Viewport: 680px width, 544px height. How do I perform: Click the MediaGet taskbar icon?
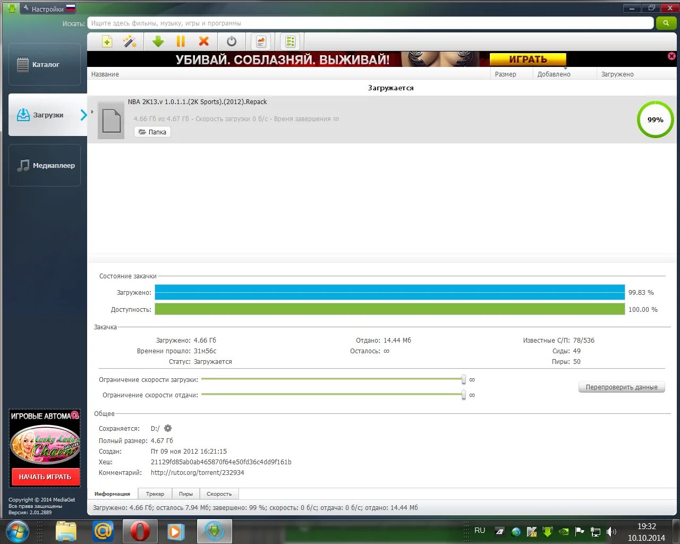point(214,531)
